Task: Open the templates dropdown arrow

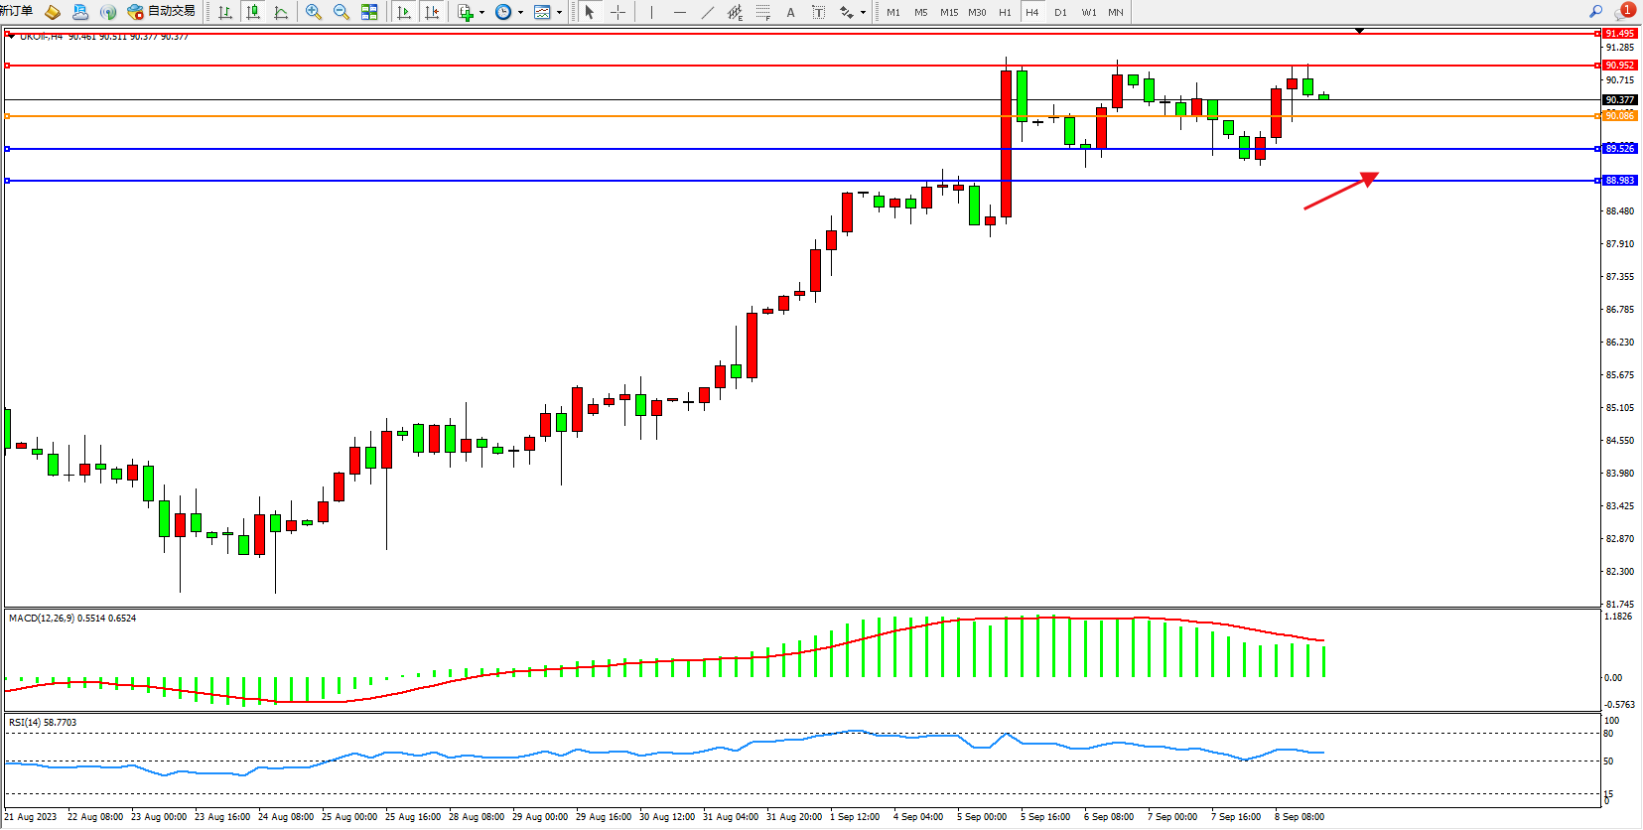Action: (x=559, y=13)
